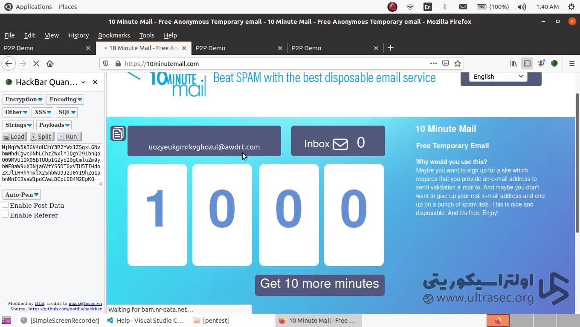This screenshot has height=327, width=580.
Task: Stop page loading with the X icon
Action: (x=36, y=63)
